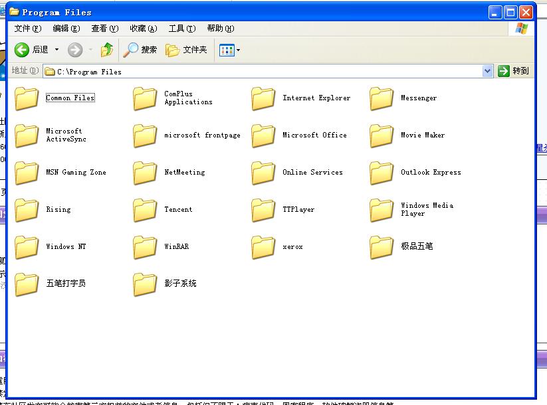This screenshot has width=547, height=405.
Task: Click the Microsoft Office name label
Action: click(x=314, y=135)
